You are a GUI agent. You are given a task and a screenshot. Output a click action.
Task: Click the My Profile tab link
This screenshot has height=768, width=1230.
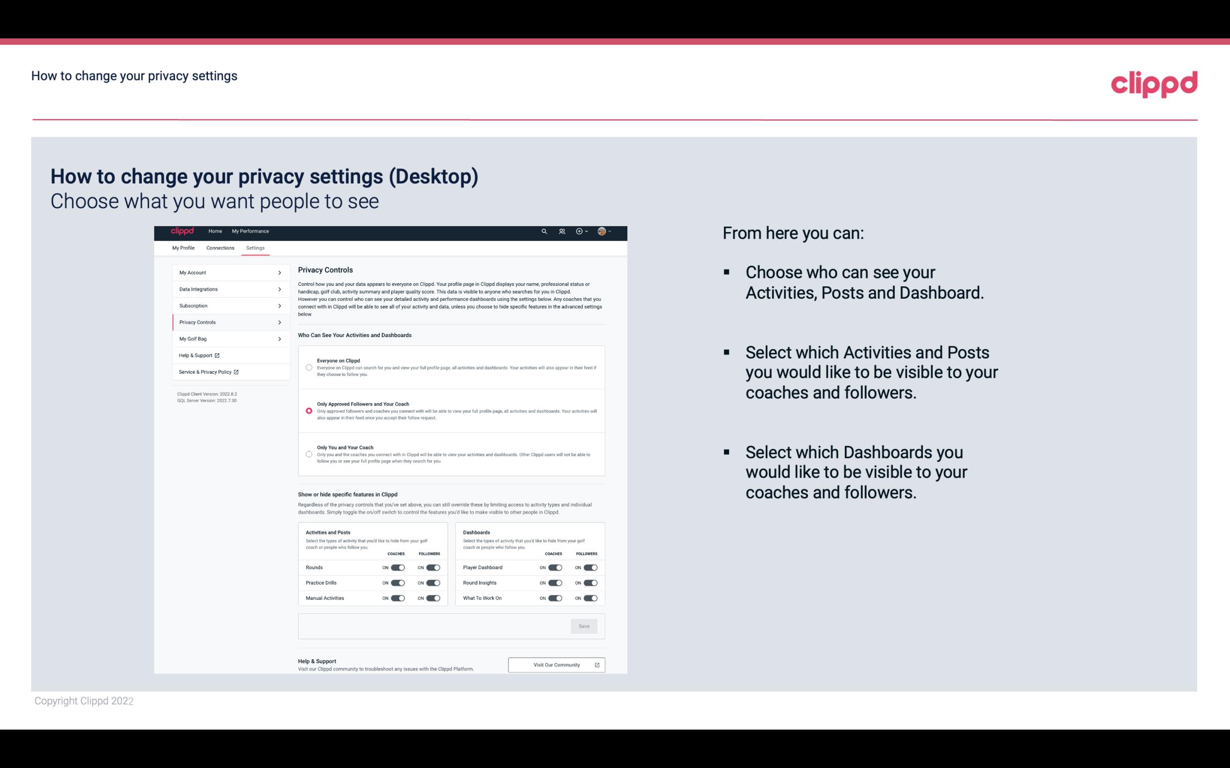click(x=183, y=248)
